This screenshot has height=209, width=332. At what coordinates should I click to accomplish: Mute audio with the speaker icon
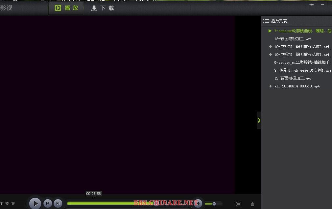[198, 203]
